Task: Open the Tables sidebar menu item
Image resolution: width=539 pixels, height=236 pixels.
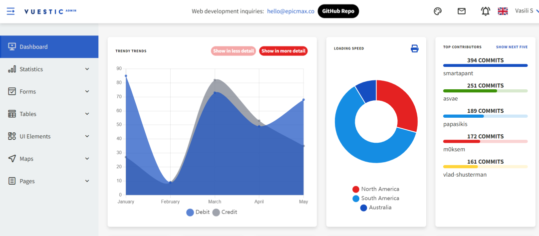Action: [x=49, y=114]
